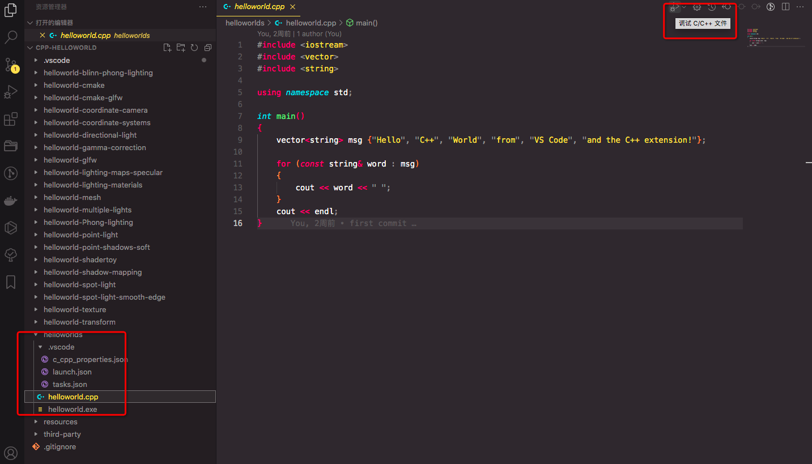812x464 pixels.
Task: Open editor more actions ellipsis at top right
Action: 800,7
